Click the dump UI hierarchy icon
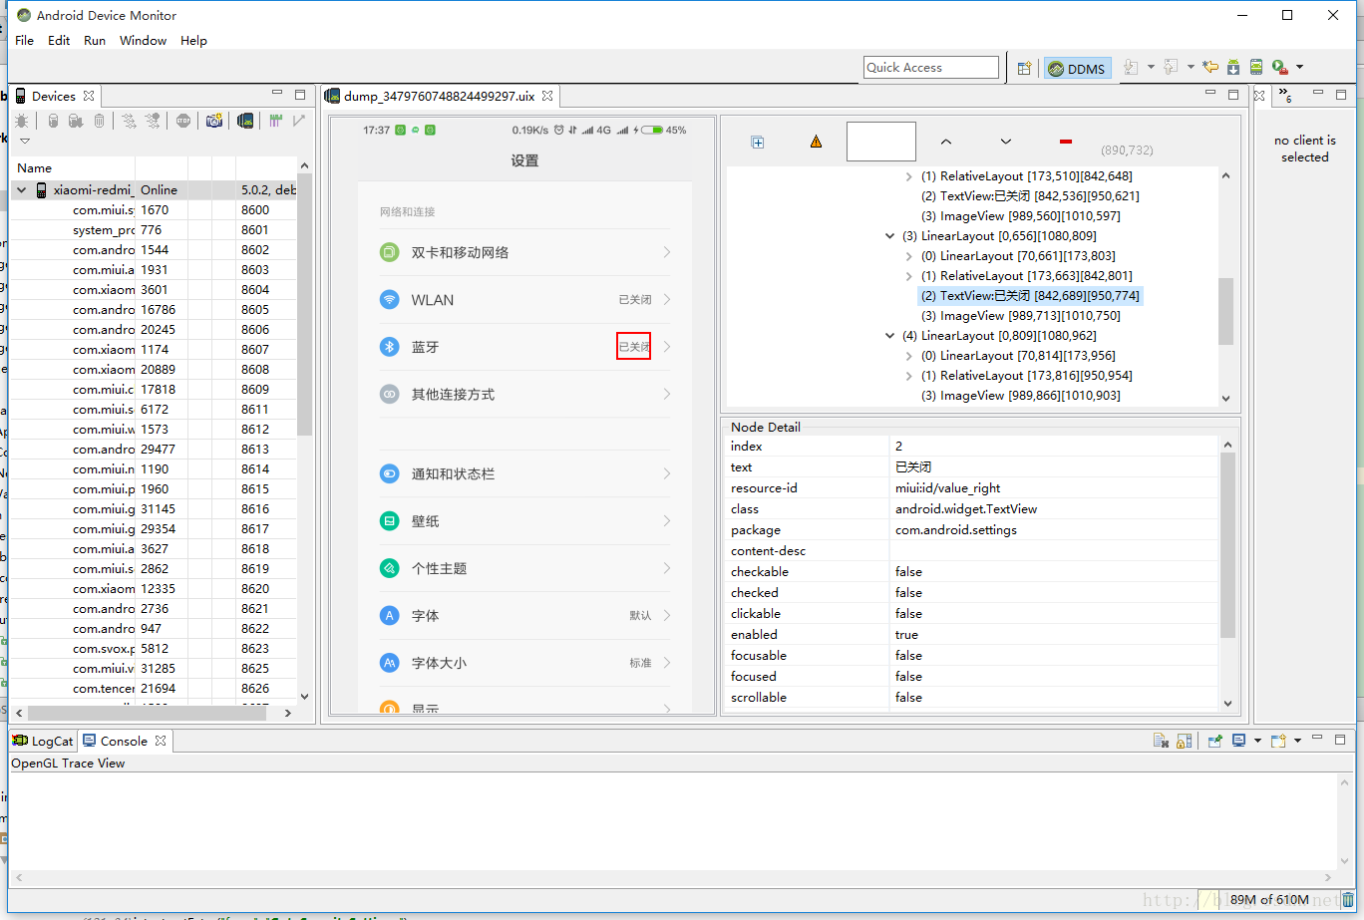 tap(244, 121)
